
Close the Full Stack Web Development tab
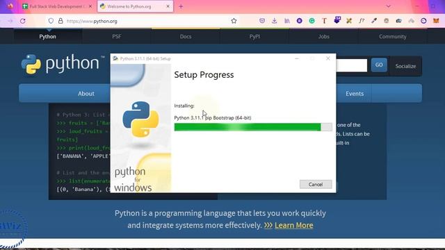click(90, 6)
